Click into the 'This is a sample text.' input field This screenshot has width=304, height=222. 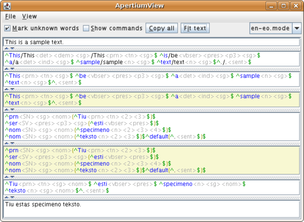click(152, 42)
